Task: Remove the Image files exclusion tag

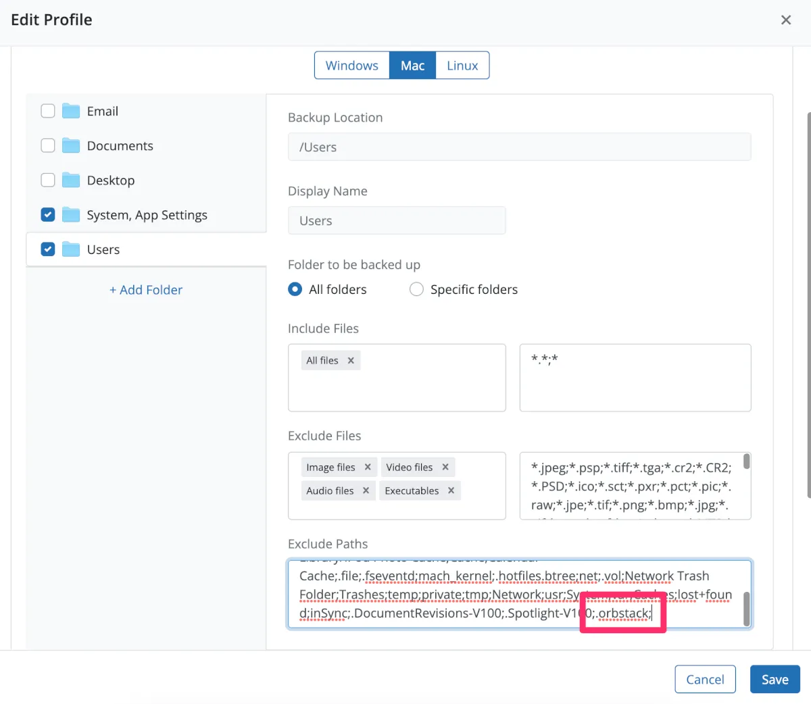Action: pyautogui.click(x=368, y=467)
